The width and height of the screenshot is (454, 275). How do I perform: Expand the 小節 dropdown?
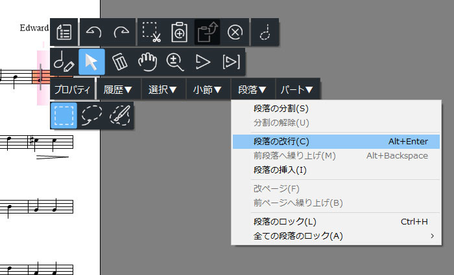pos(208,89)
